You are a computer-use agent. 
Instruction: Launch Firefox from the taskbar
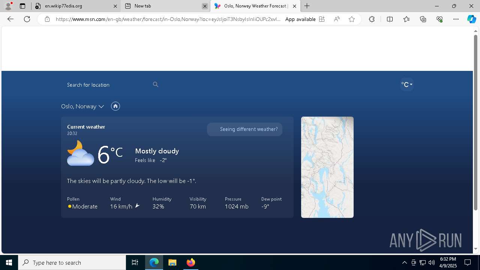190,262
